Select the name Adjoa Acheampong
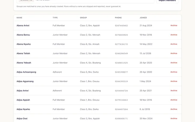This screenshot has width=195, height=122. coord(26,72)
